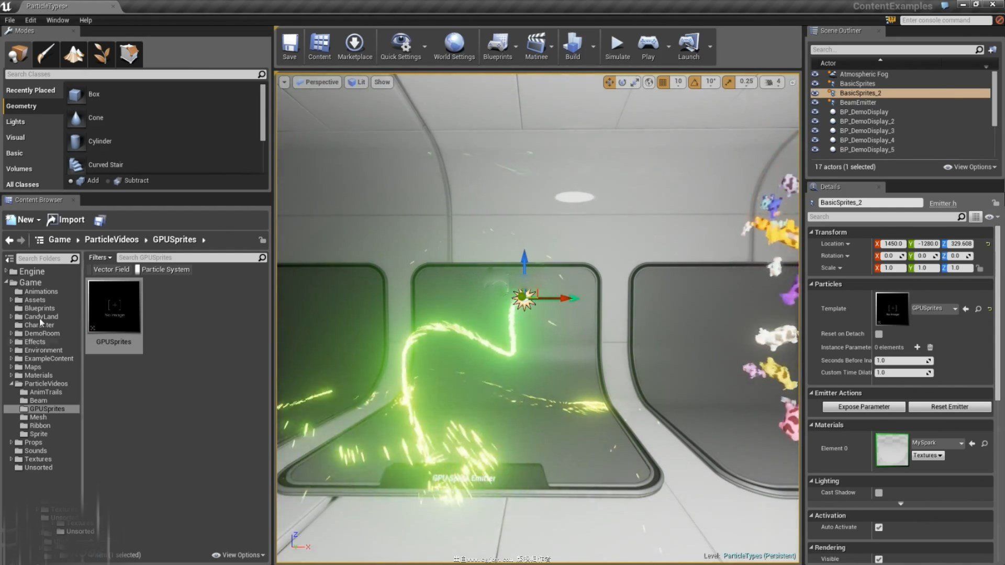Open the Filters dropdown in the Content Browser
The width and height of the screenshot is (1005, 565).
coord(100,257)
